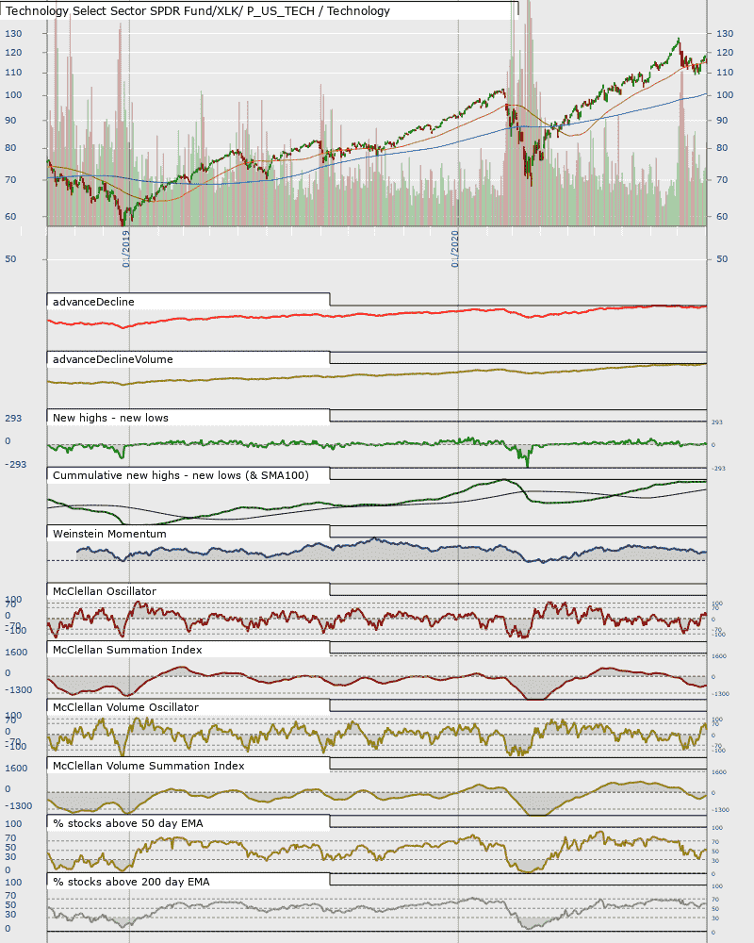Select the '% stocks above 50 day EMA' label
The image size is (754, 943).
pos(128,824)
